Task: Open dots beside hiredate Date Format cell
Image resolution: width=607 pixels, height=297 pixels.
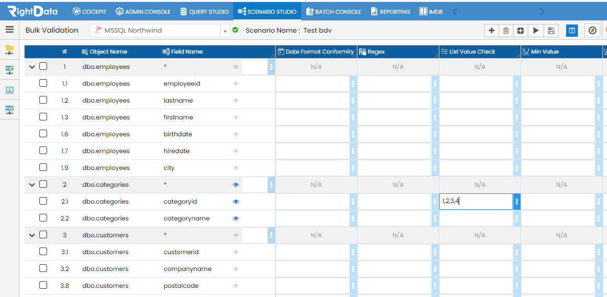Action: click(x=353, y=151)
